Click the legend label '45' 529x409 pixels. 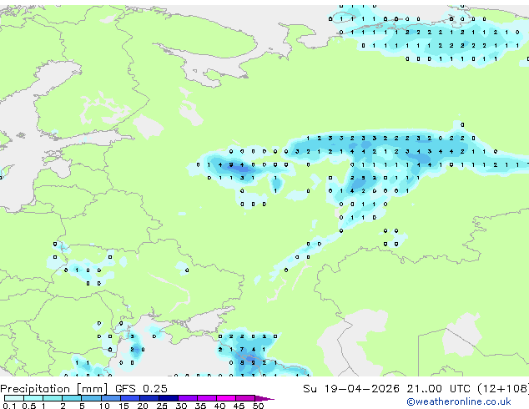(x=239, y=406)
